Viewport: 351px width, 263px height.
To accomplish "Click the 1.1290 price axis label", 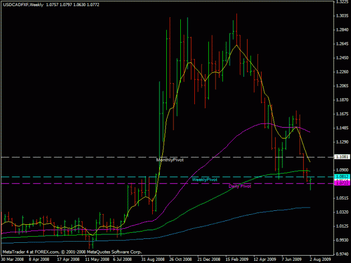I will point(342,142).
